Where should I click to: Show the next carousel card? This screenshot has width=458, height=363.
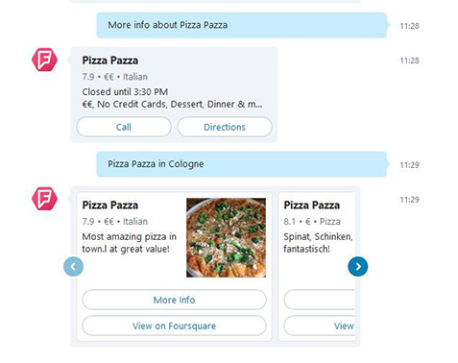coord(358,266)
